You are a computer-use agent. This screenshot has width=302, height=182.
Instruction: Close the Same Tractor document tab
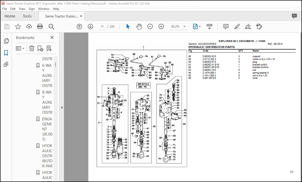click(x=81, y=16)
